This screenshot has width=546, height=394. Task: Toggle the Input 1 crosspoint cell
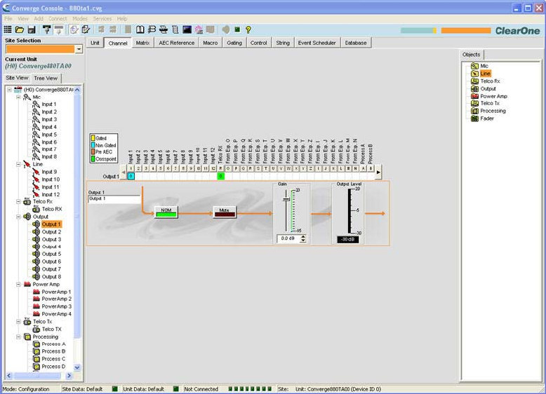pyautogui.click(x=131, y=177)
